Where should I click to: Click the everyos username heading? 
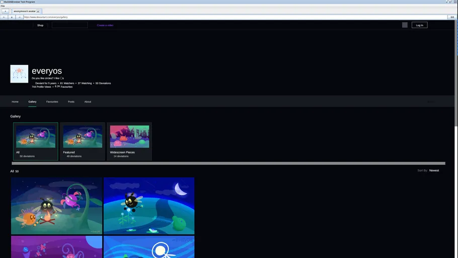[47, 71]
